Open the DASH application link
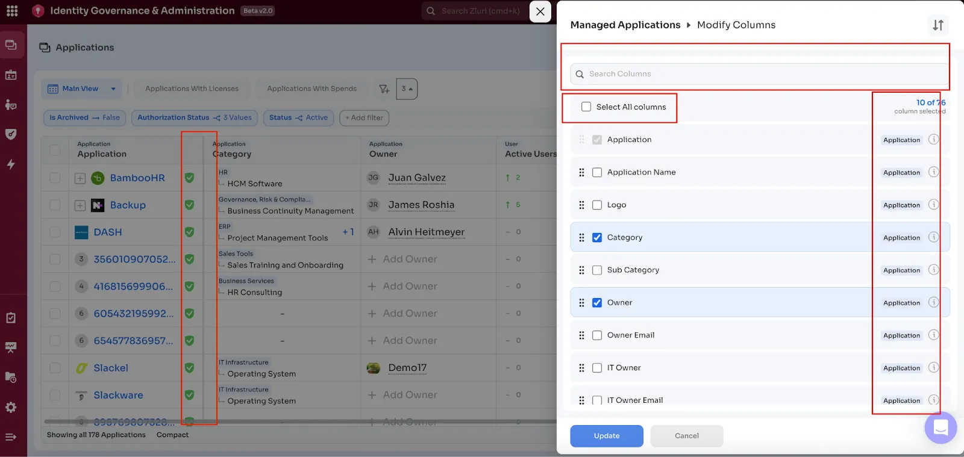The height and width of the screenshot is (457, 964). point(108,232)
